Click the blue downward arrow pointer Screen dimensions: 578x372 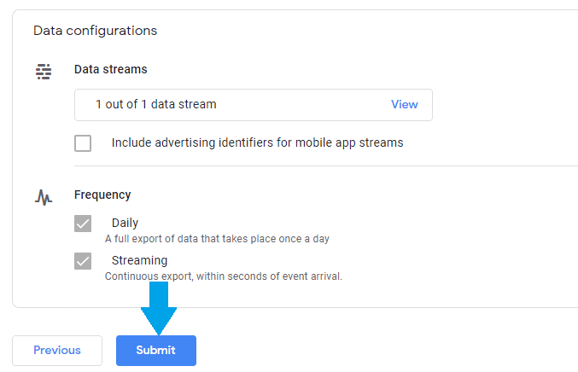(159, 309)
